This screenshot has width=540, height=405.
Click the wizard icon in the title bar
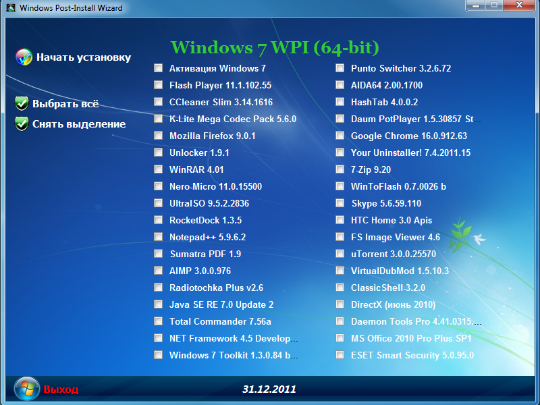11,7
